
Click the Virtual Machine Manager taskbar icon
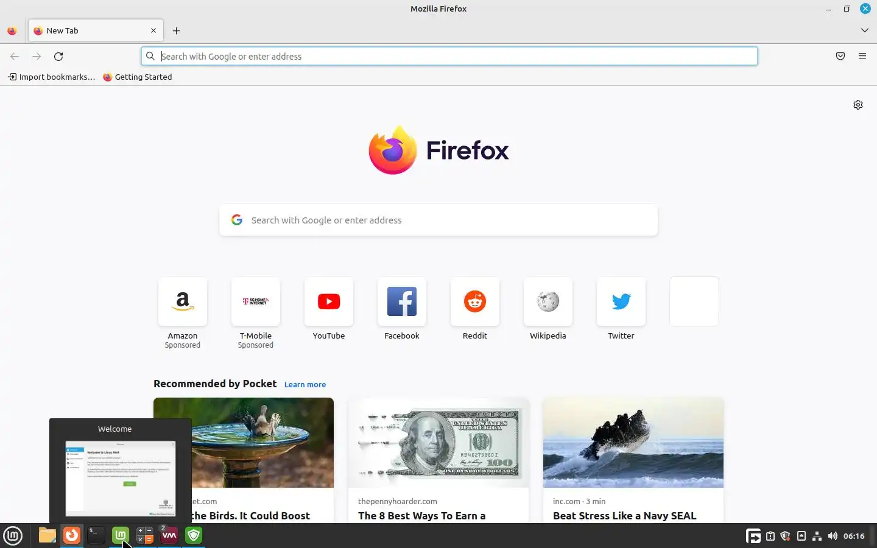(x=169, y=535)
